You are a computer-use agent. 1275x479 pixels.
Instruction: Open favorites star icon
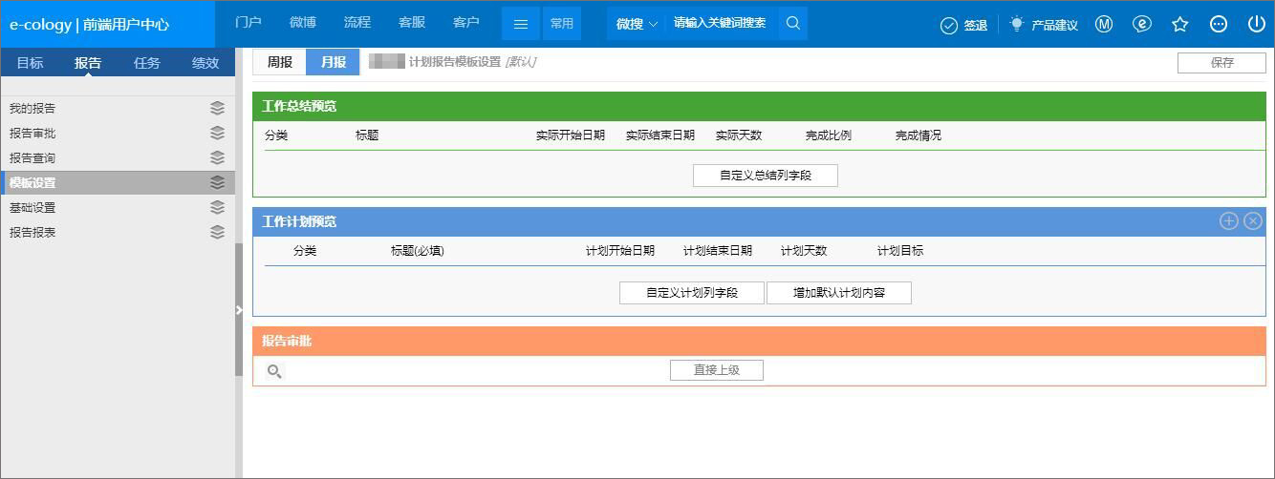pos(1180,25)
